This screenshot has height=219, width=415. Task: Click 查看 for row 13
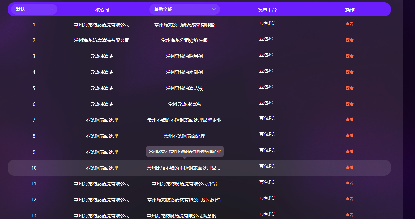point(350,215)
